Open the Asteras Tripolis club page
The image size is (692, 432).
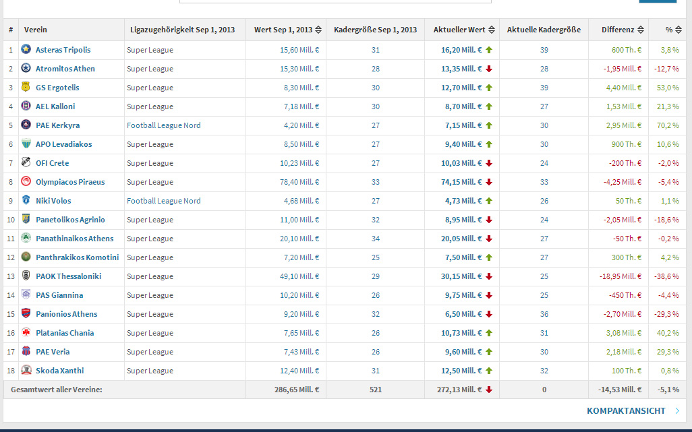pyautogui.click(x=63, y=50)
